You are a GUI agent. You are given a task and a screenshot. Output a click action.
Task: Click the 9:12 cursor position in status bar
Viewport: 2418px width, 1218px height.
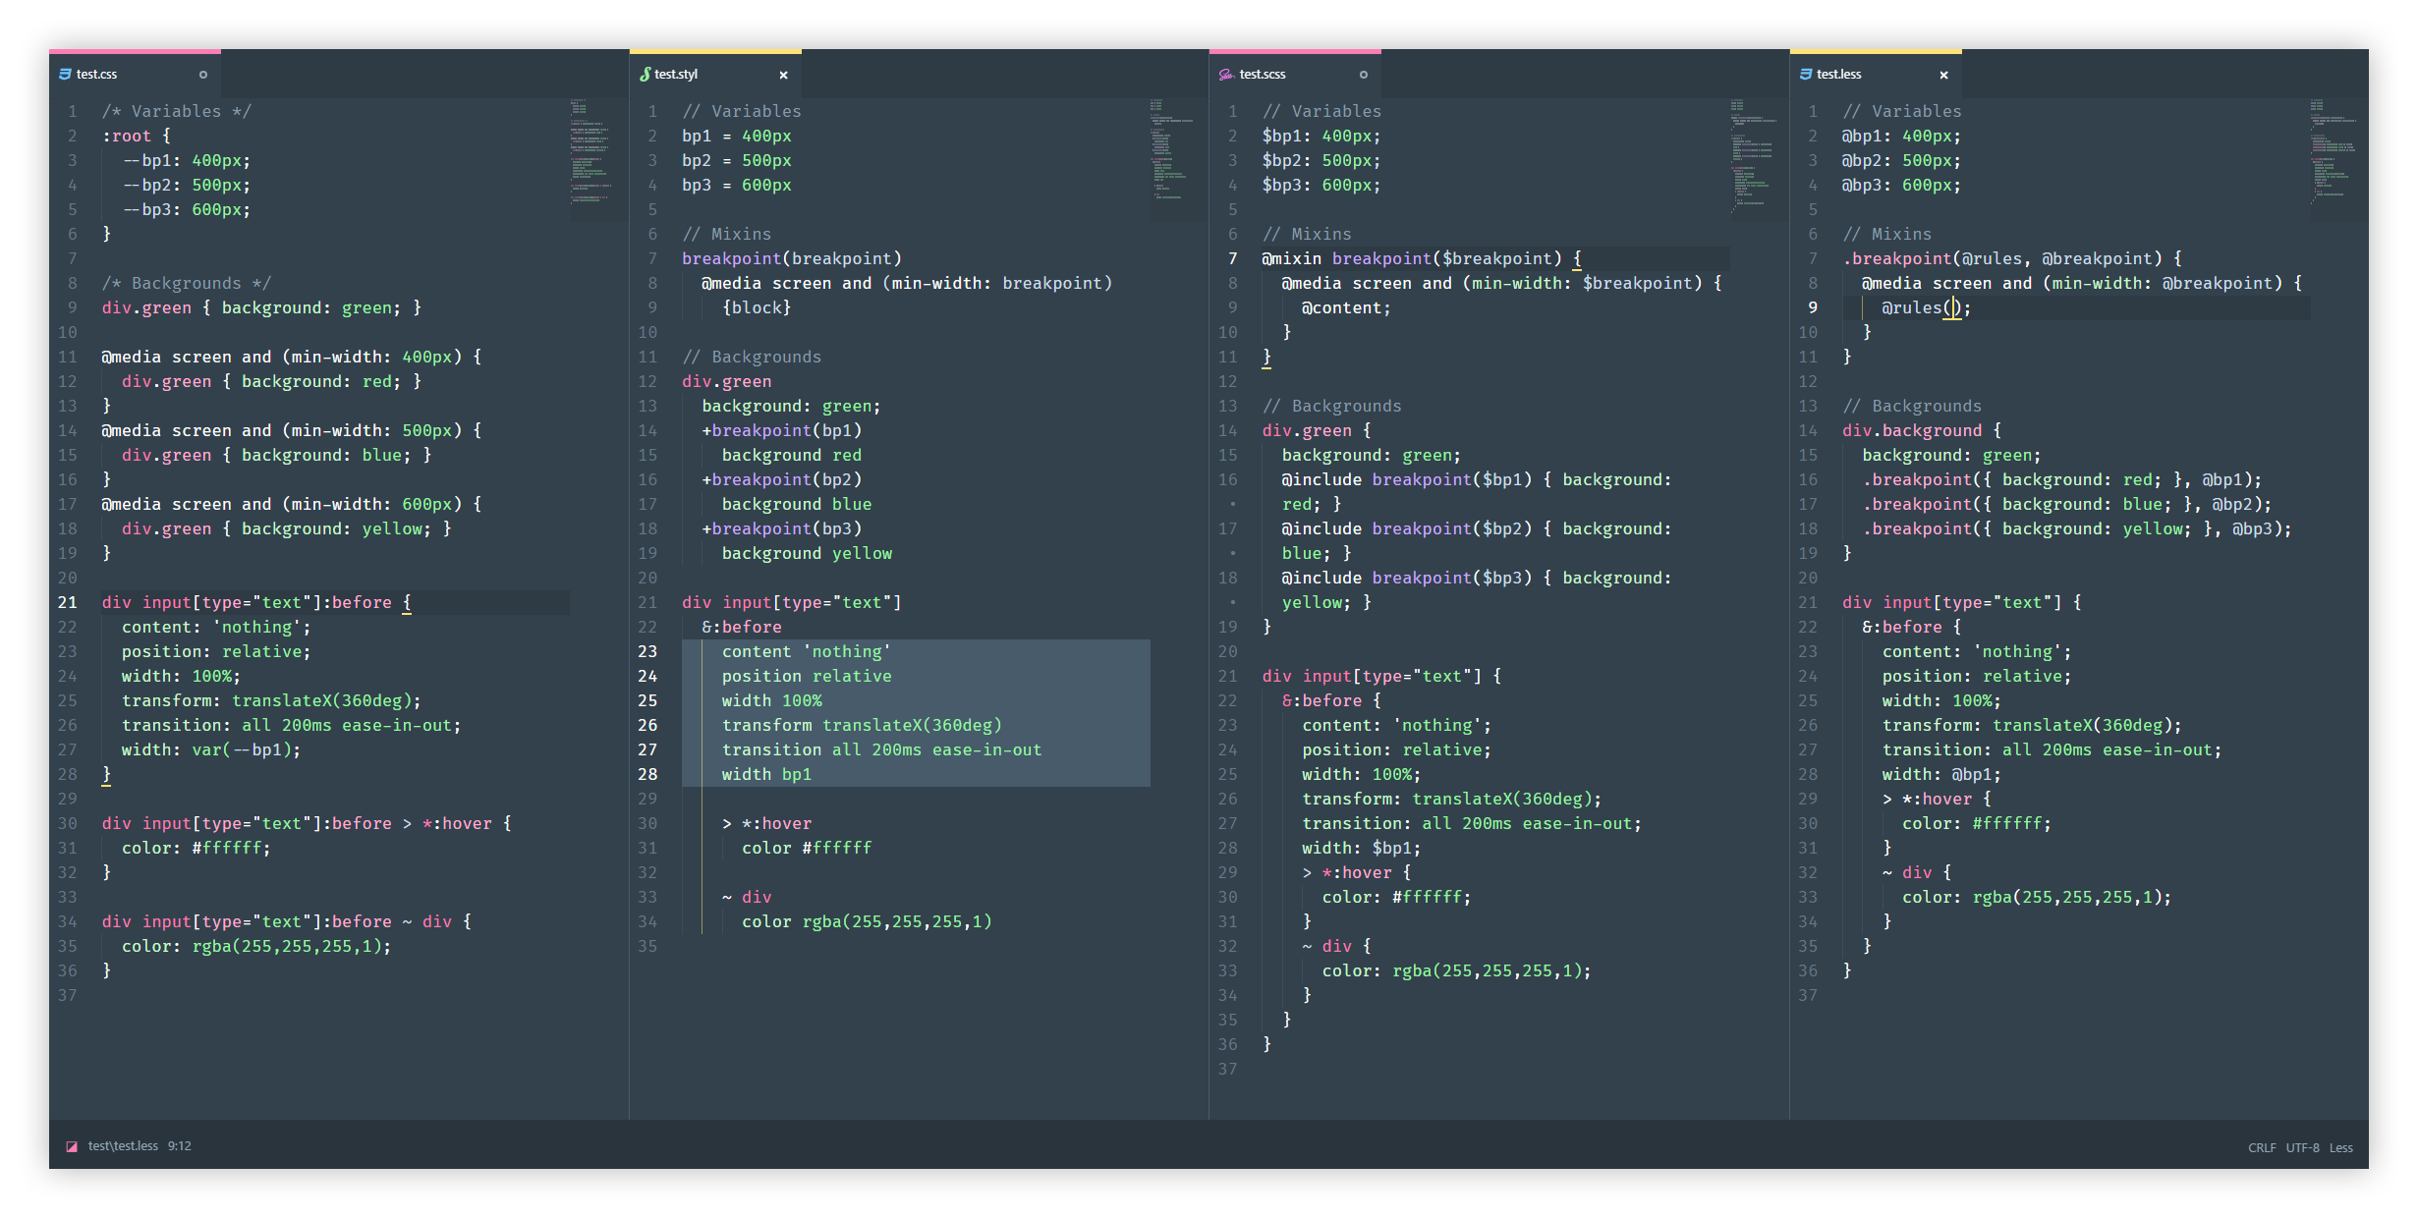coord(180,1146)
